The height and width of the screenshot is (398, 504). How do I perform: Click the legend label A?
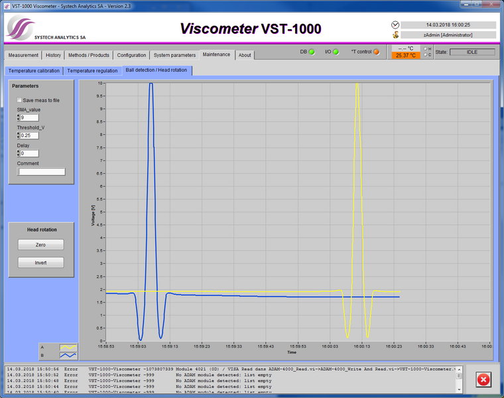[x=42, y=347]
